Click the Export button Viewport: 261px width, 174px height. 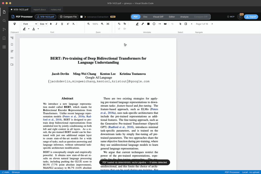click(x=251, y=17)
